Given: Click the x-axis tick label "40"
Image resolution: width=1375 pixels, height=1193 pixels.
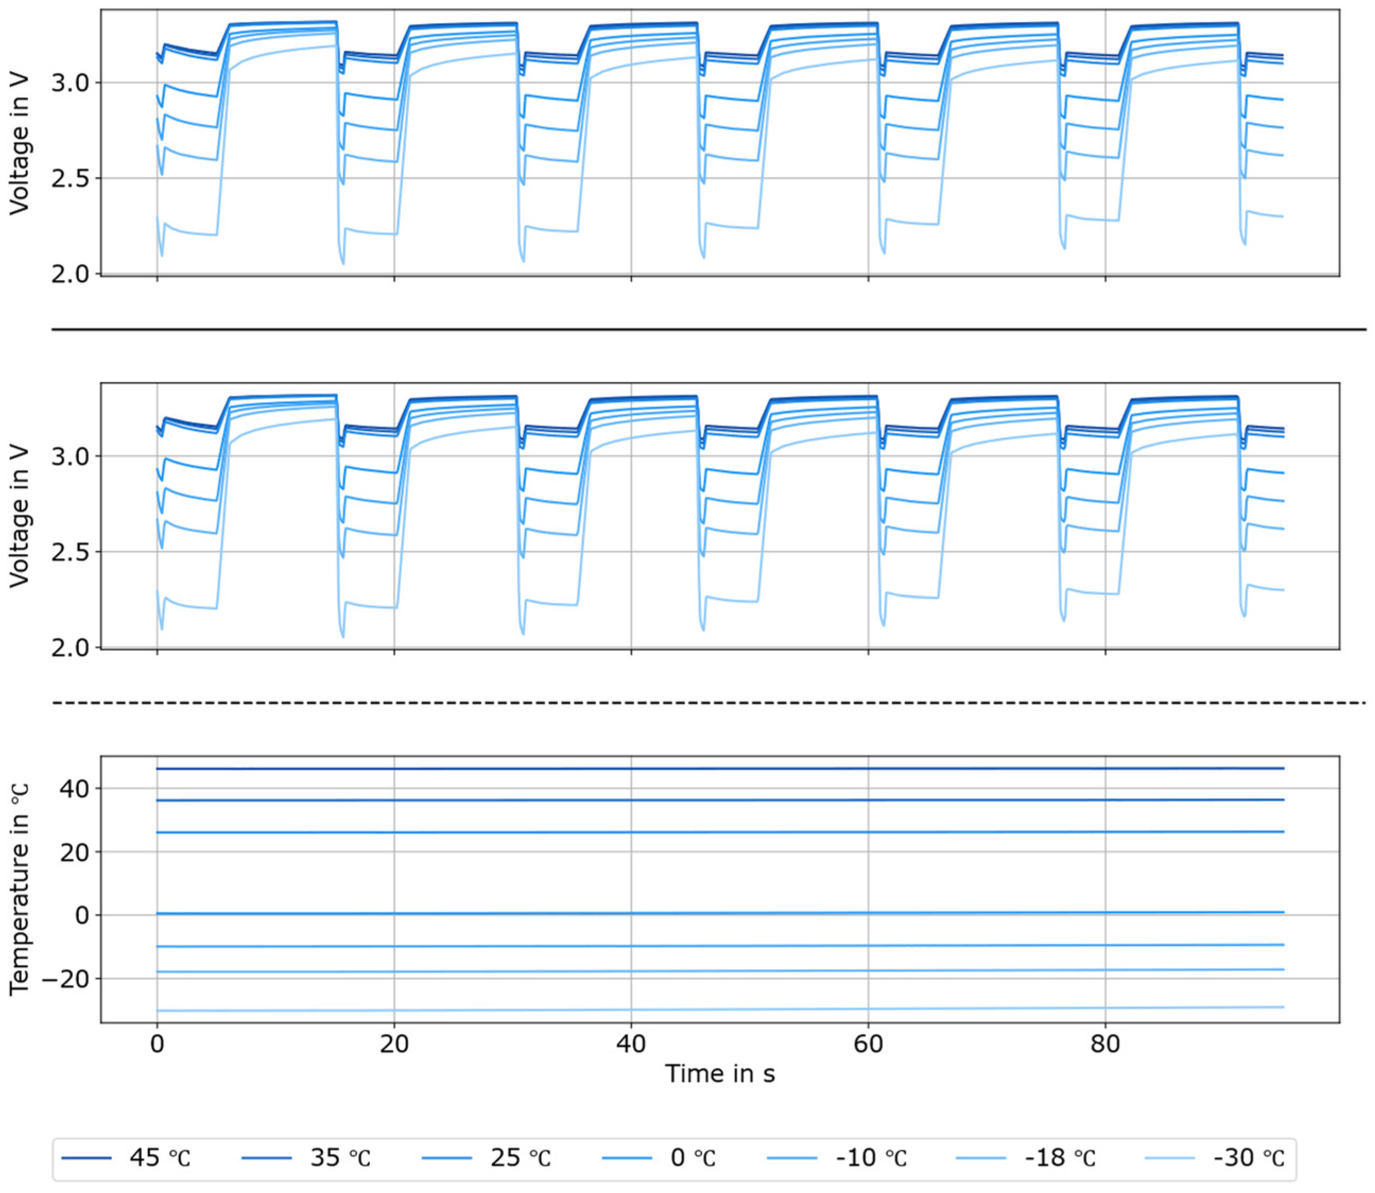Looking at the screenshot, I should 631,1043.
